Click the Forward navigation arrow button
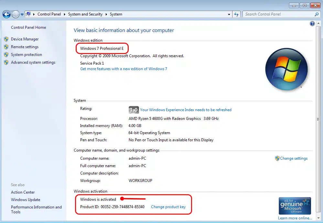Viewport: 323px width, 223px height. (x=16, y=15)
